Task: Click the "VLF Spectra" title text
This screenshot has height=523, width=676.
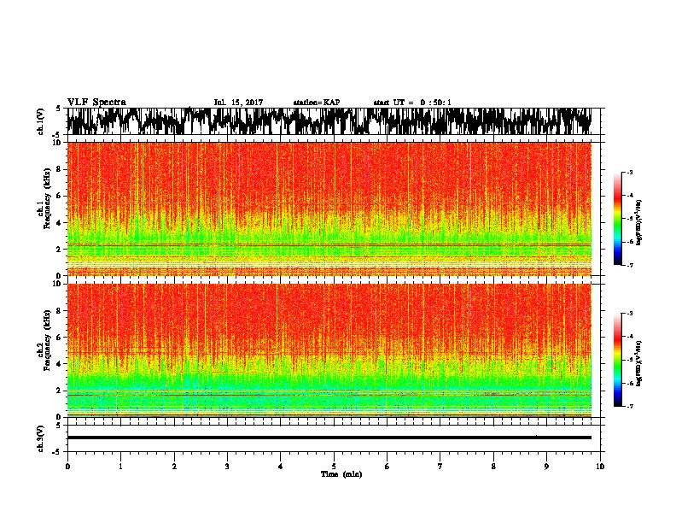Action: tap(96, 103)
